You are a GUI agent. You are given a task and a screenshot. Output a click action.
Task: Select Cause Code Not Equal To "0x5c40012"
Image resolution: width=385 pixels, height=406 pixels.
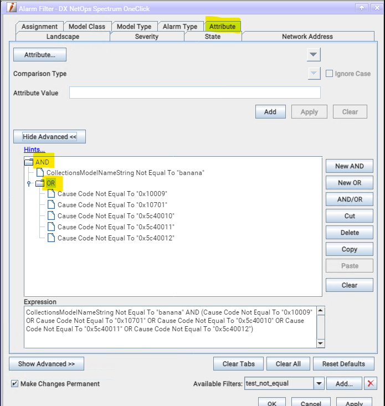pos(116,238)
